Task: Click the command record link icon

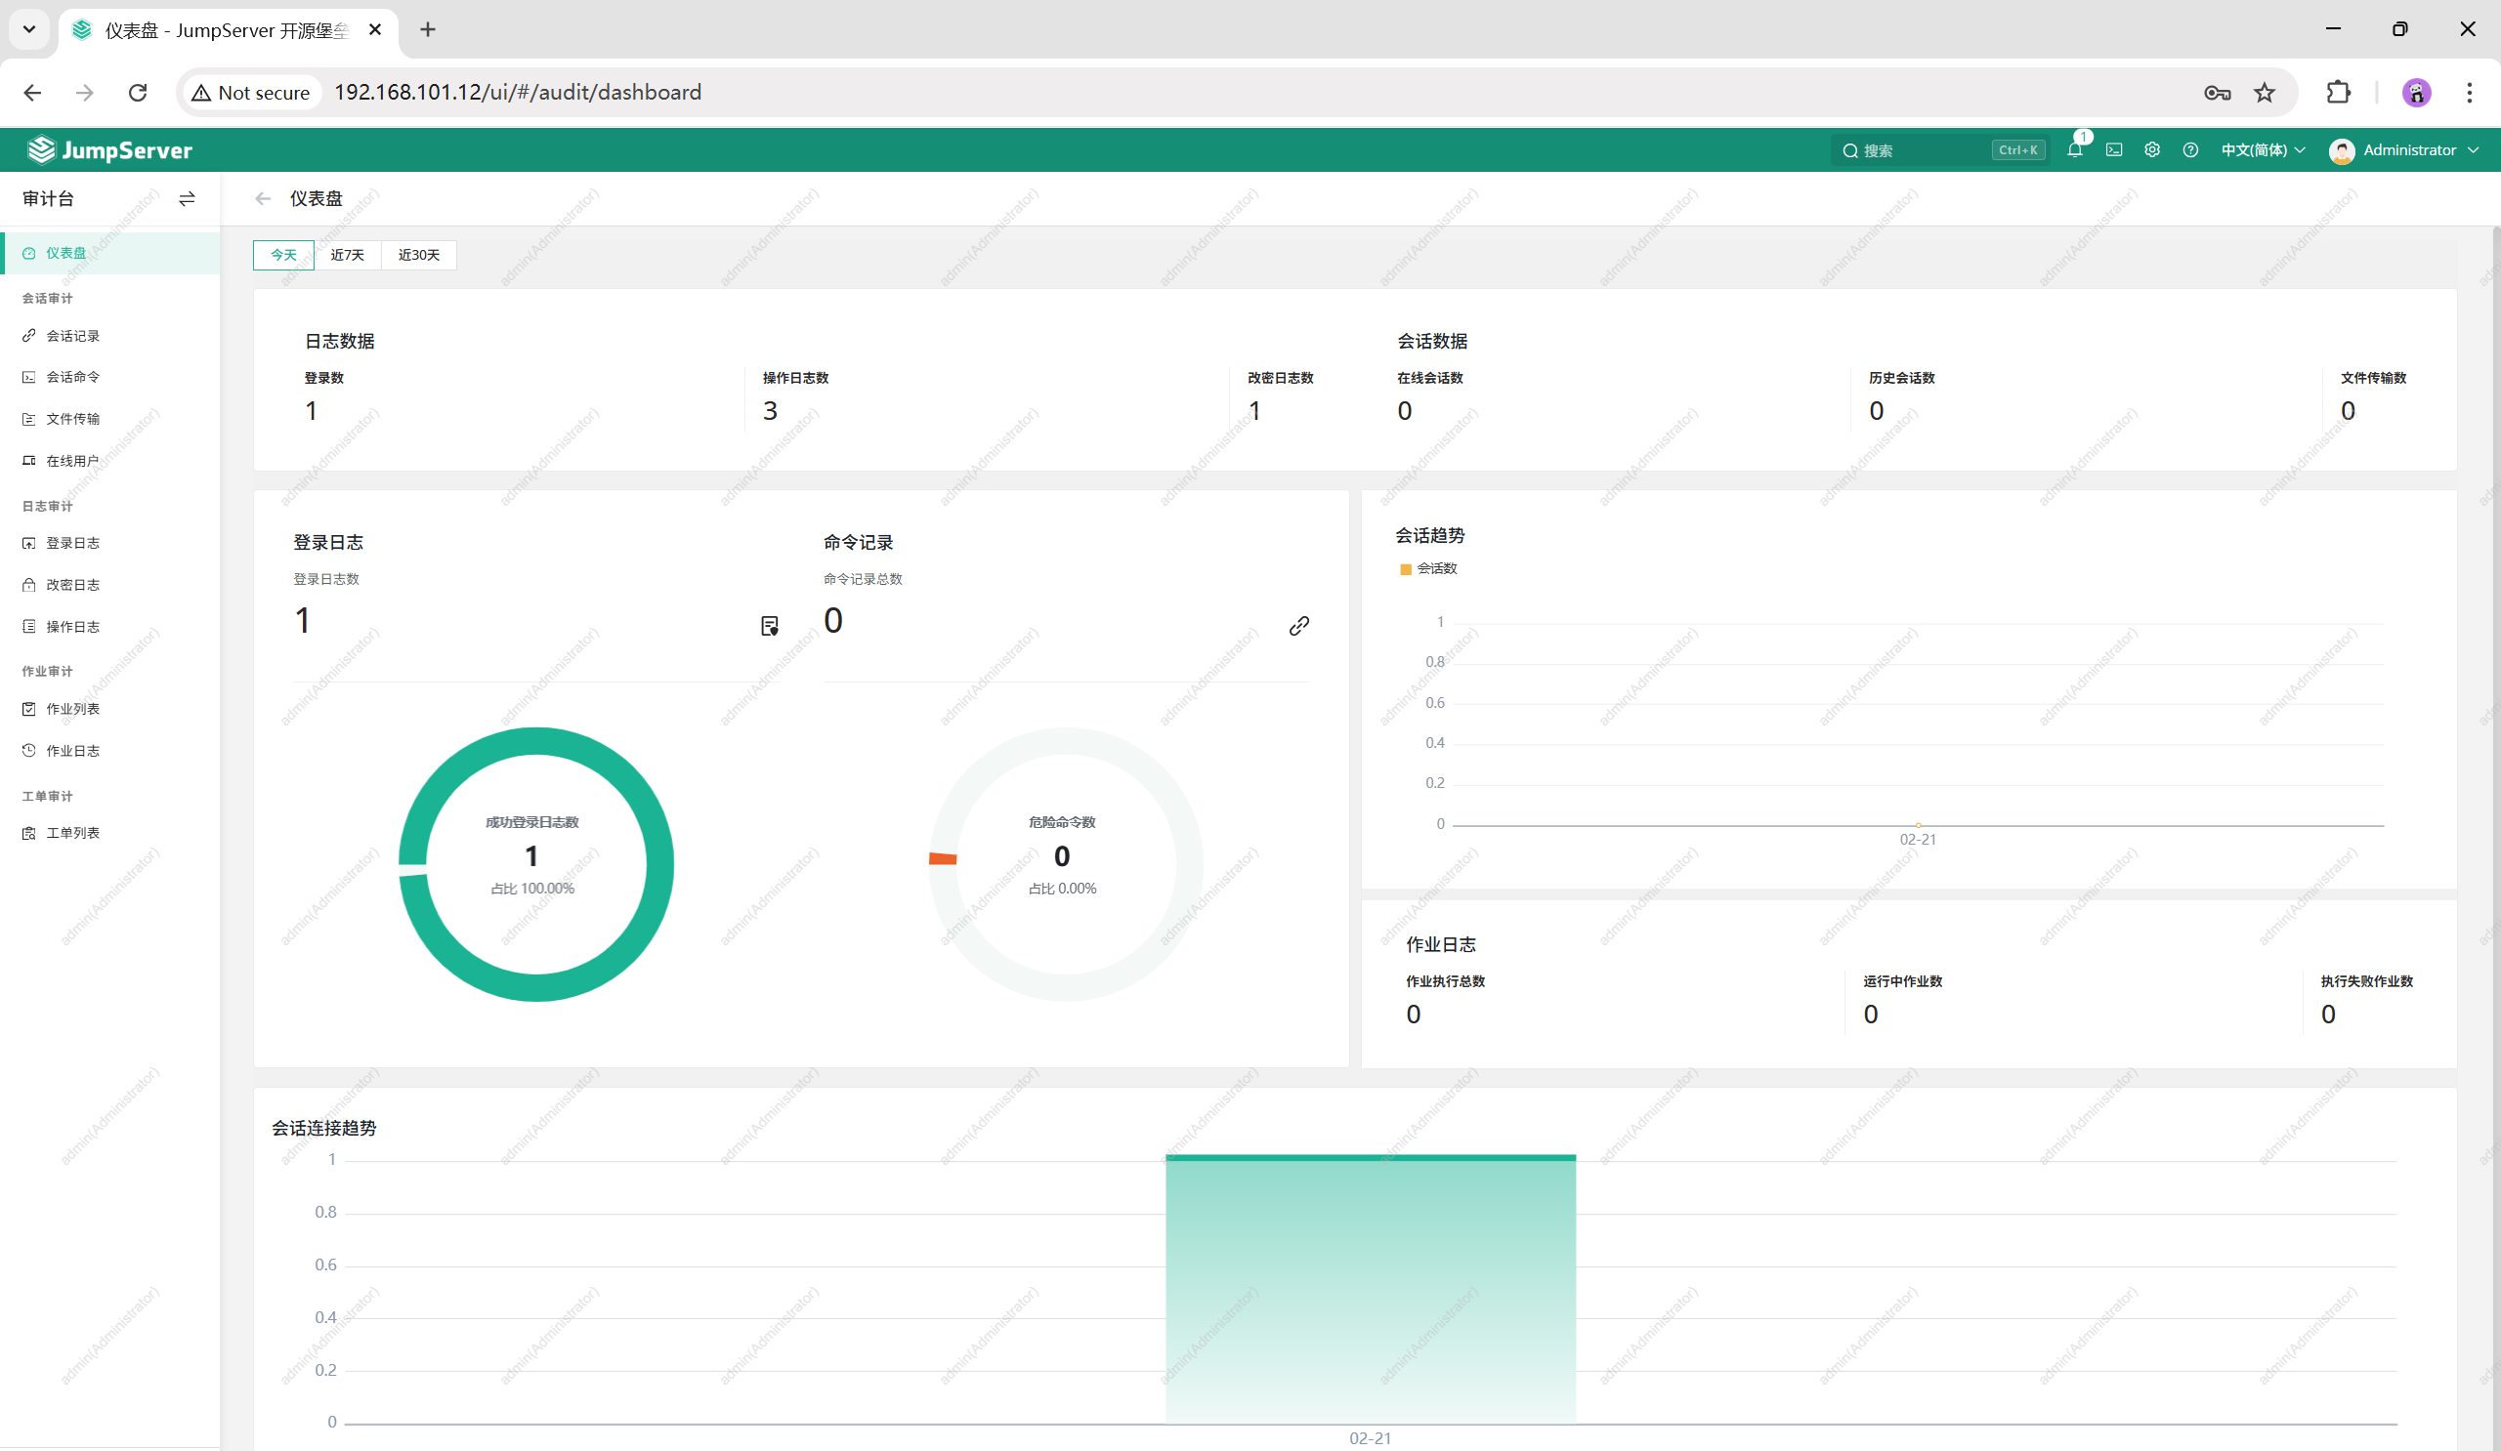Action: click(x=1299, y=626)
